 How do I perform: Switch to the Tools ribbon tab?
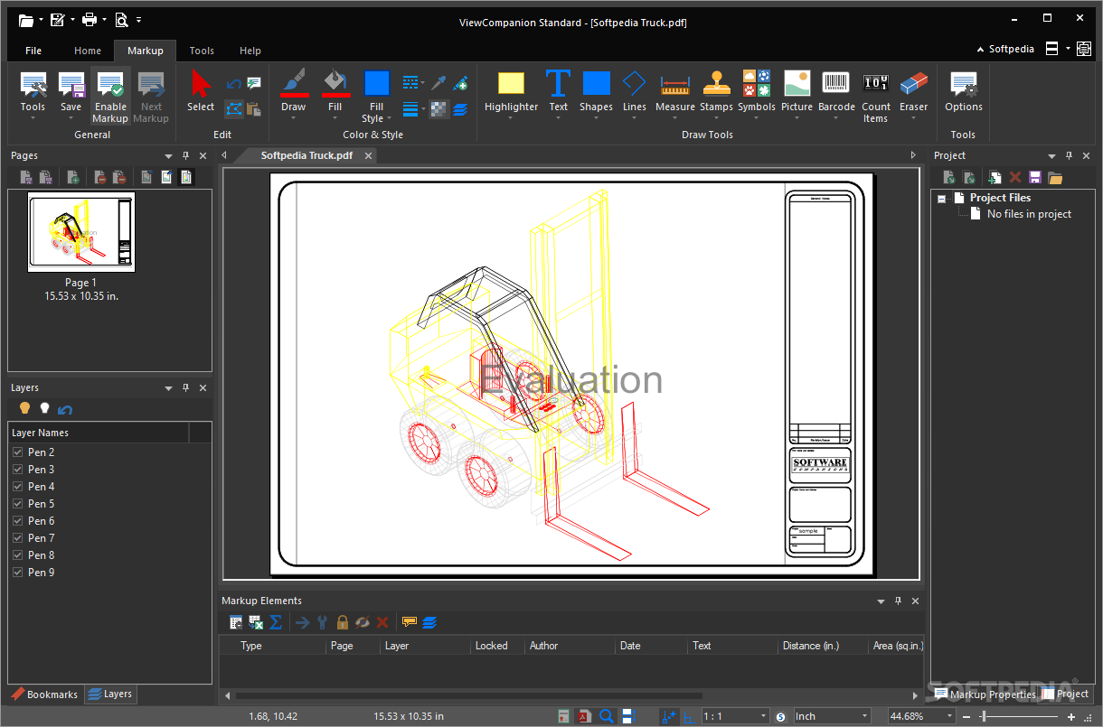[x=202, y=51]
